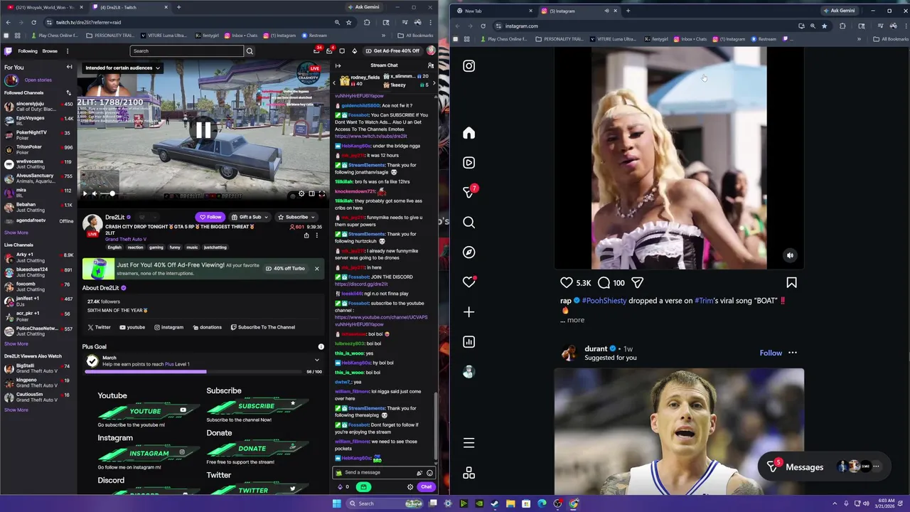Click the Twitch Search input field
Viewport: 910px width, 512px height.
187,51
